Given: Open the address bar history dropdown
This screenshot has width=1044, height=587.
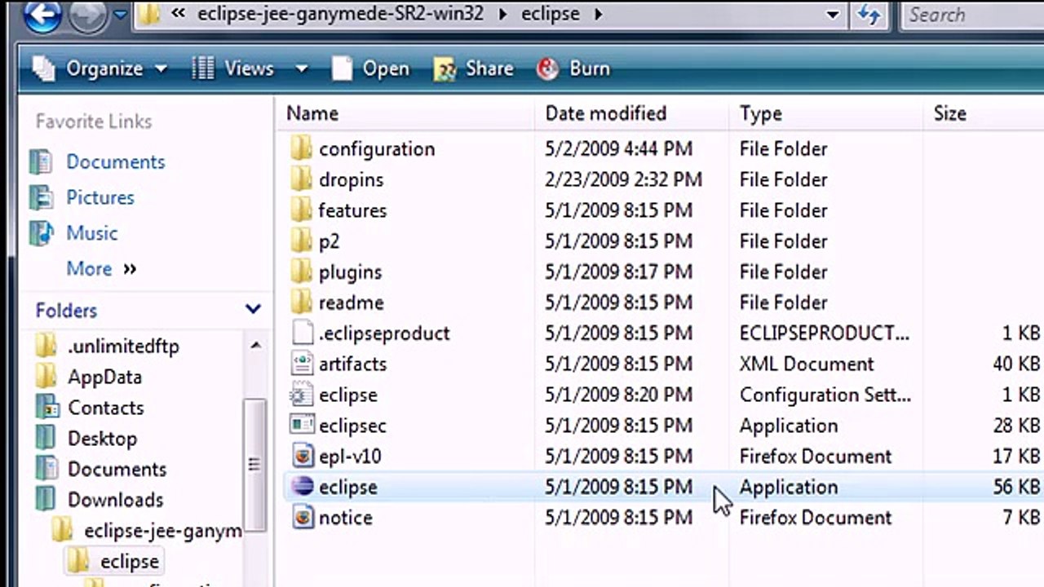Looking at the screenshot, I should click(x=833, y=15).
